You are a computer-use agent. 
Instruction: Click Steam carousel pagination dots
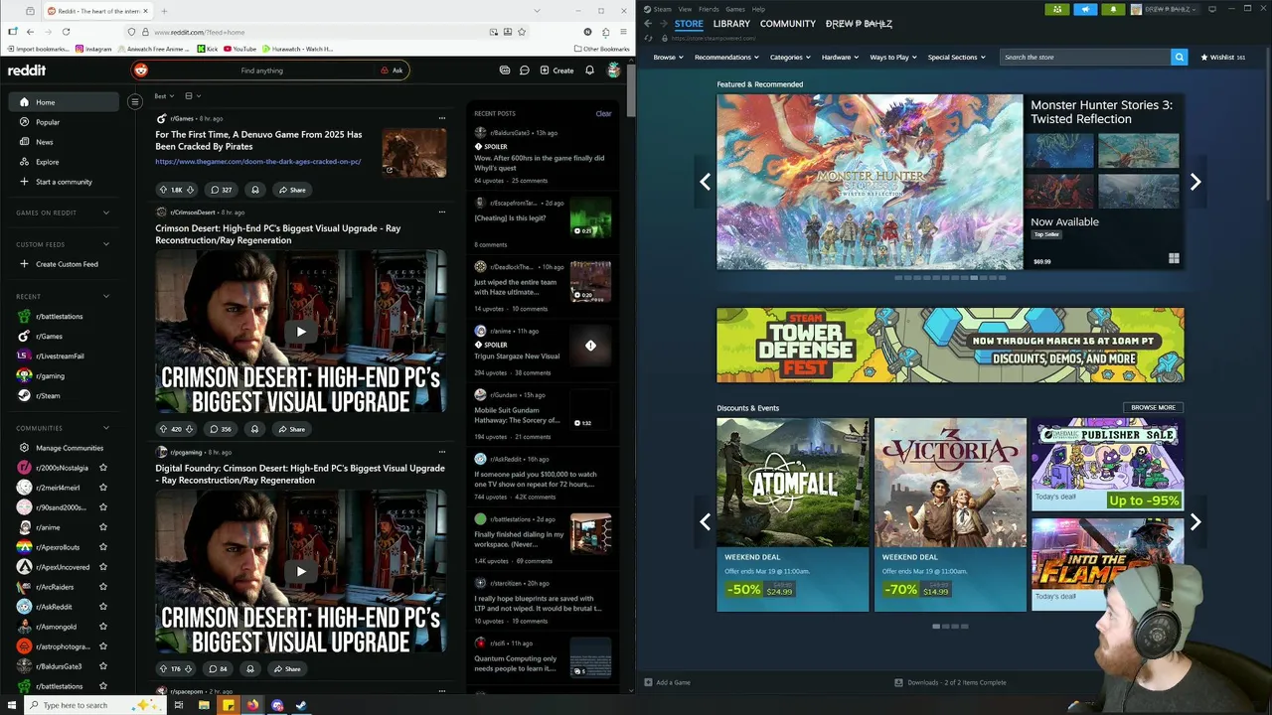click(x=950, y=278)
